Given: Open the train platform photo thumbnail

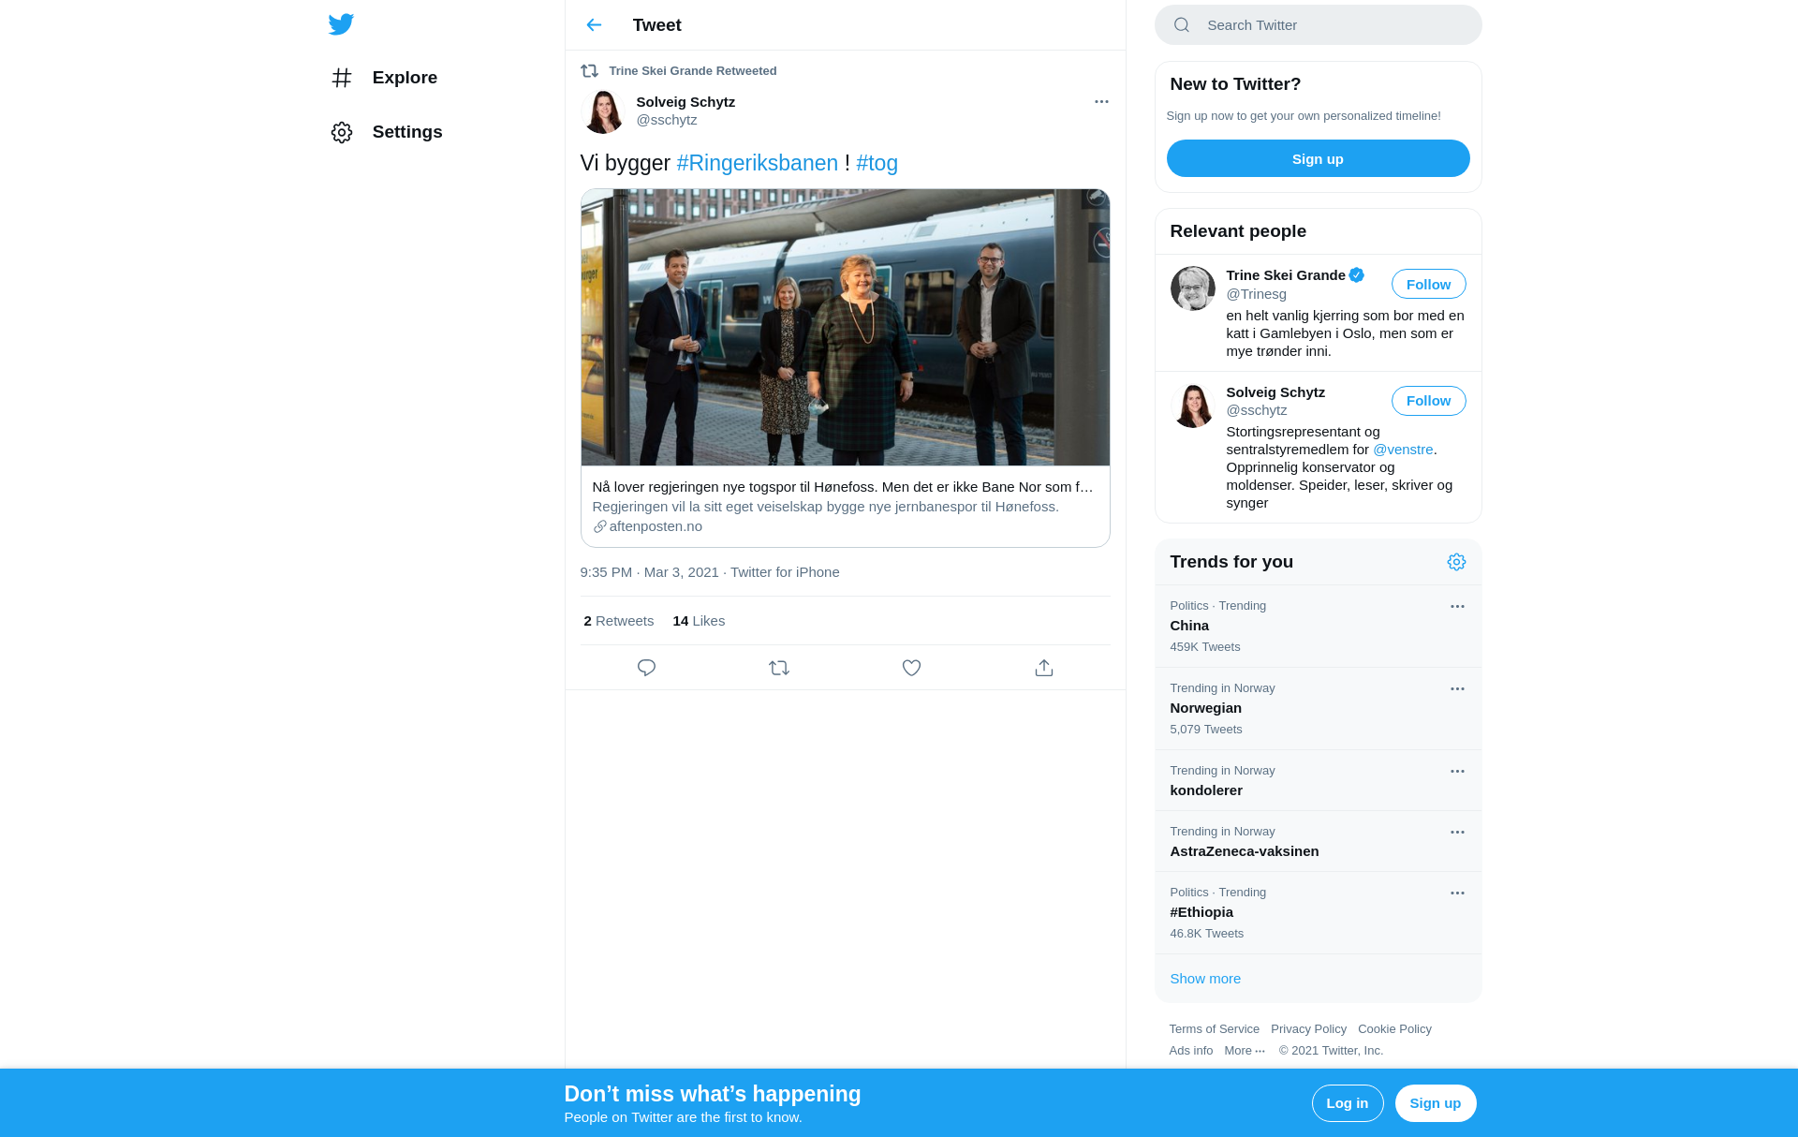Looking at the screenshot, I should pos(845,327).
